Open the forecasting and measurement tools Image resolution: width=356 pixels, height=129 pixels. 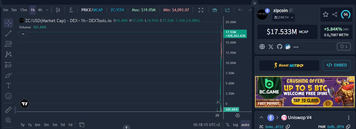point(8,65)
